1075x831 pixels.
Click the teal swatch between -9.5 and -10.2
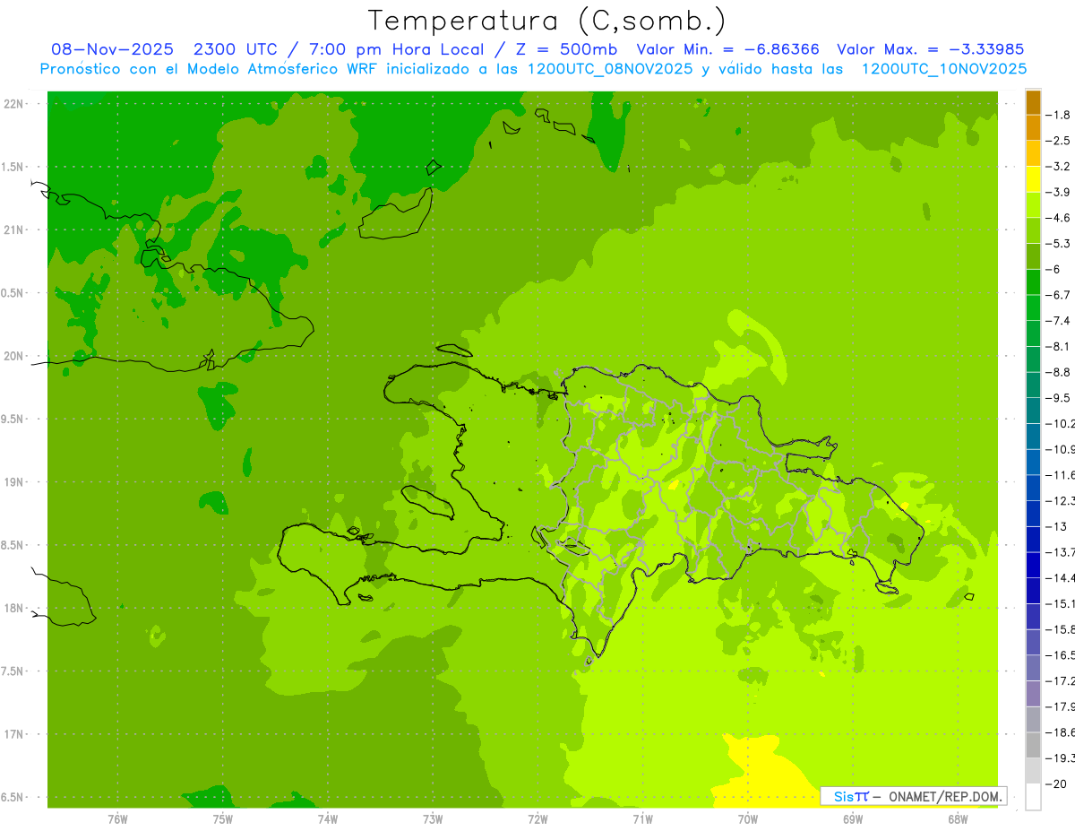click(x=1033, y=411)
